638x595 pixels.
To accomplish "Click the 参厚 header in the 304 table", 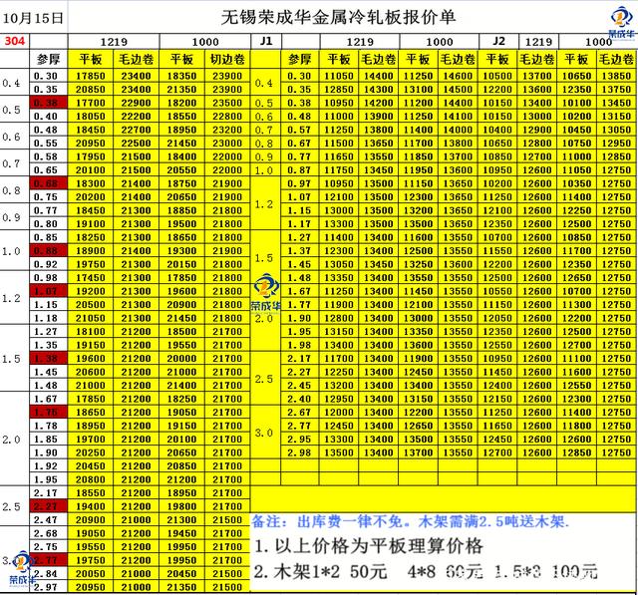I will coord(49,60).
